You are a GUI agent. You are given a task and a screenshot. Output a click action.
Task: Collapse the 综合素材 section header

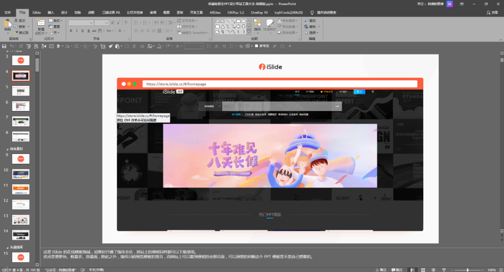[x=15, y=149]
